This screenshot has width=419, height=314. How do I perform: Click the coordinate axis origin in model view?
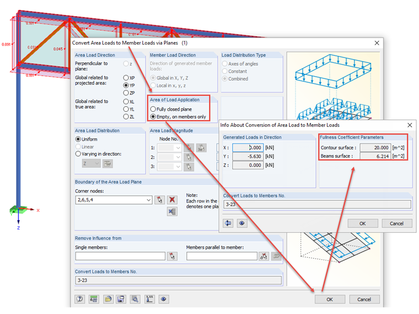pos(18,210)
